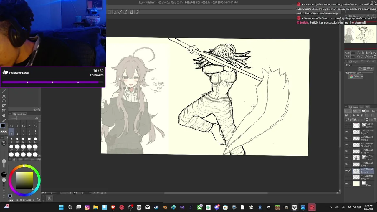Pick brush size 17 preset

tap(35, 140)
